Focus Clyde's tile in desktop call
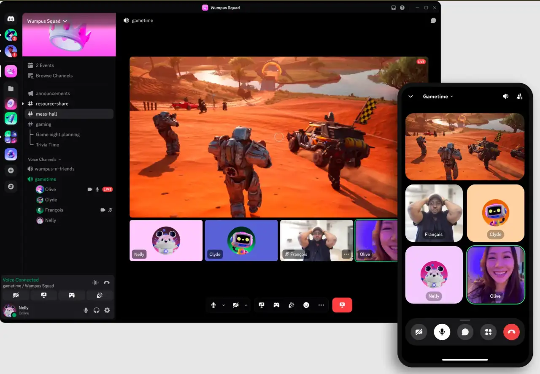This screenshot has width=540, height=374. click(x=241, y=241)
